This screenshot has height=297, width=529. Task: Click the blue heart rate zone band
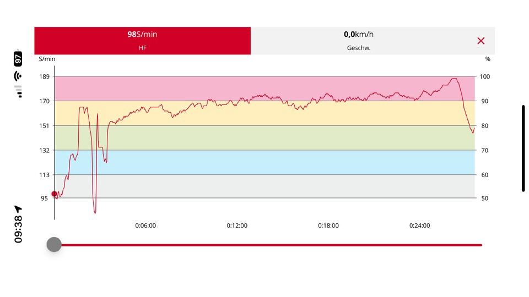tap(264, 162)
